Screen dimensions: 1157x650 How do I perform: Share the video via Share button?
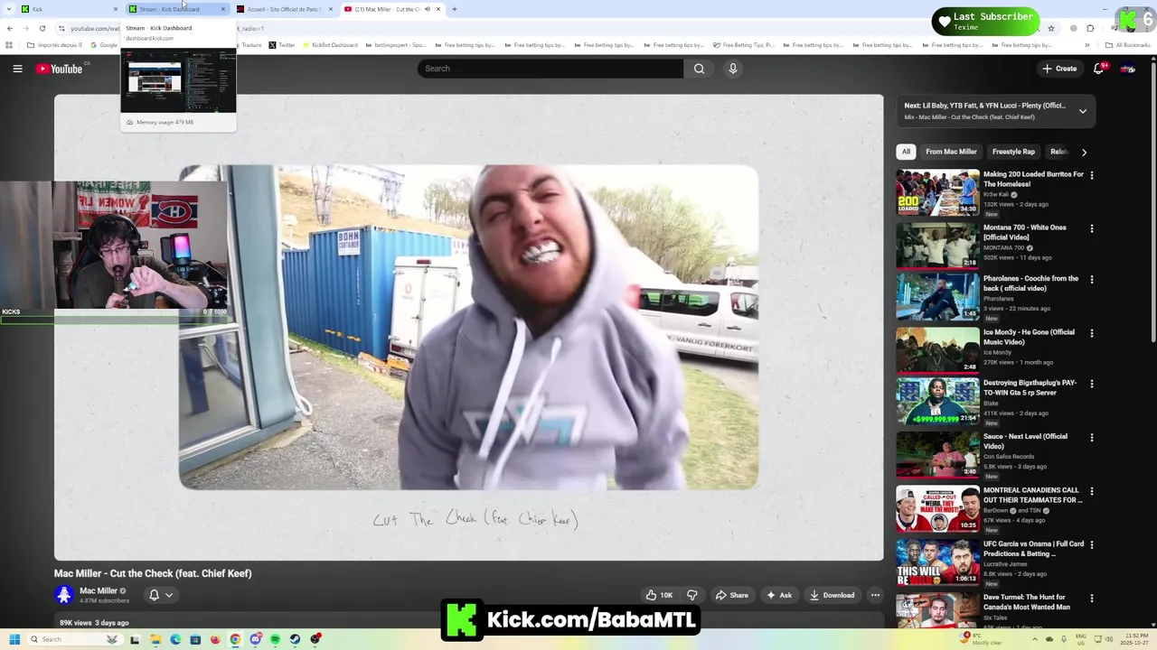(731, 595)
